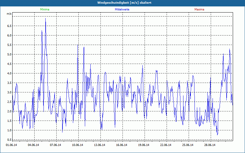Click the chart title Windgeschwindigkeit [m/s] skaliert
This screenshot has height=153, width=245.
tap(124, 3)
